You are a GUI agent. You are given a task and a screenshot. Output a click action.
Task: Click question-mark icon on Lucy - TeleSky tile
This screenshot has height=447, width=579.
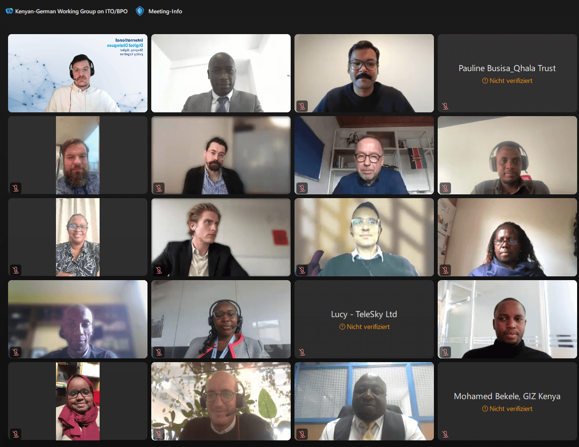tap(342, 327)
